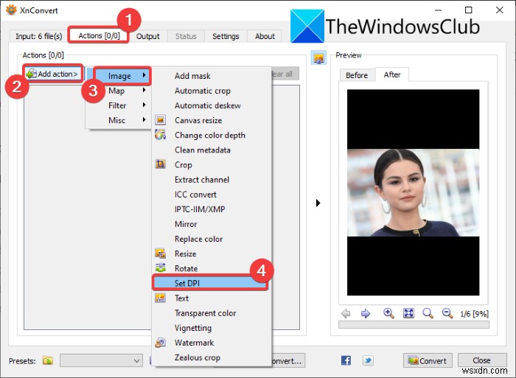Viewport: 516px width, 378px height.
Task: Select Mirror from the submenu
Action: click(x=212, y=224)
